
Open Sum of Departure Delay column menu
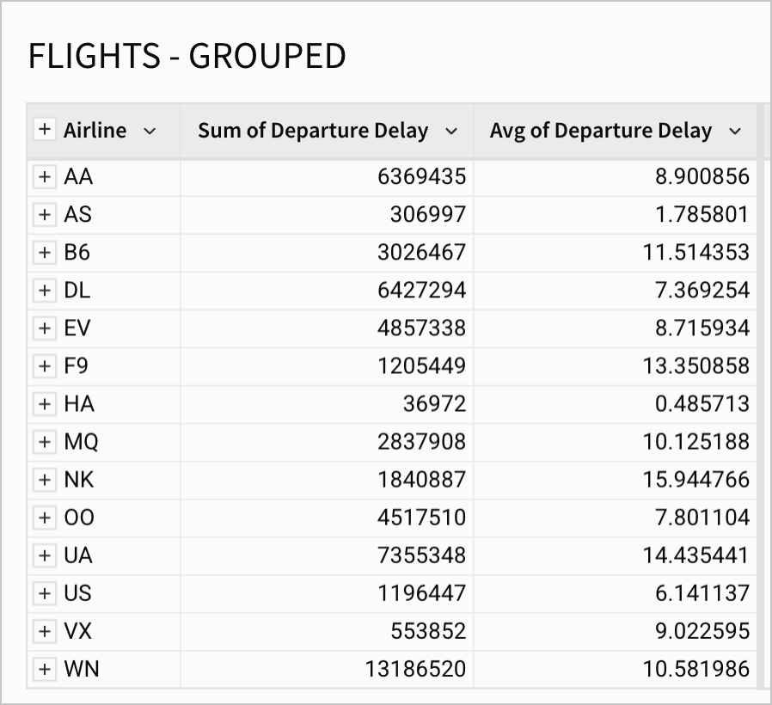click(x=451, y=131)
